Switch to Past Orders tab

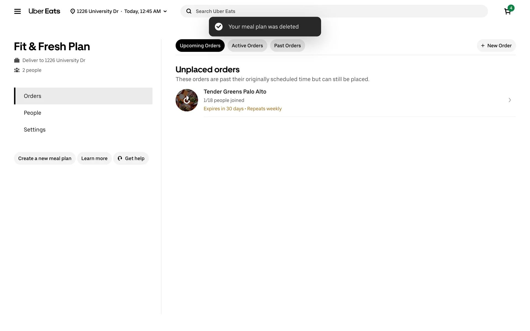tap(287, 46)
